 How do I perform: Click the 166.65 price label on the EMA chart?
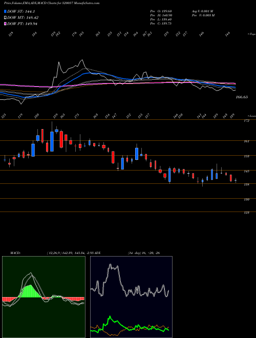242,97
